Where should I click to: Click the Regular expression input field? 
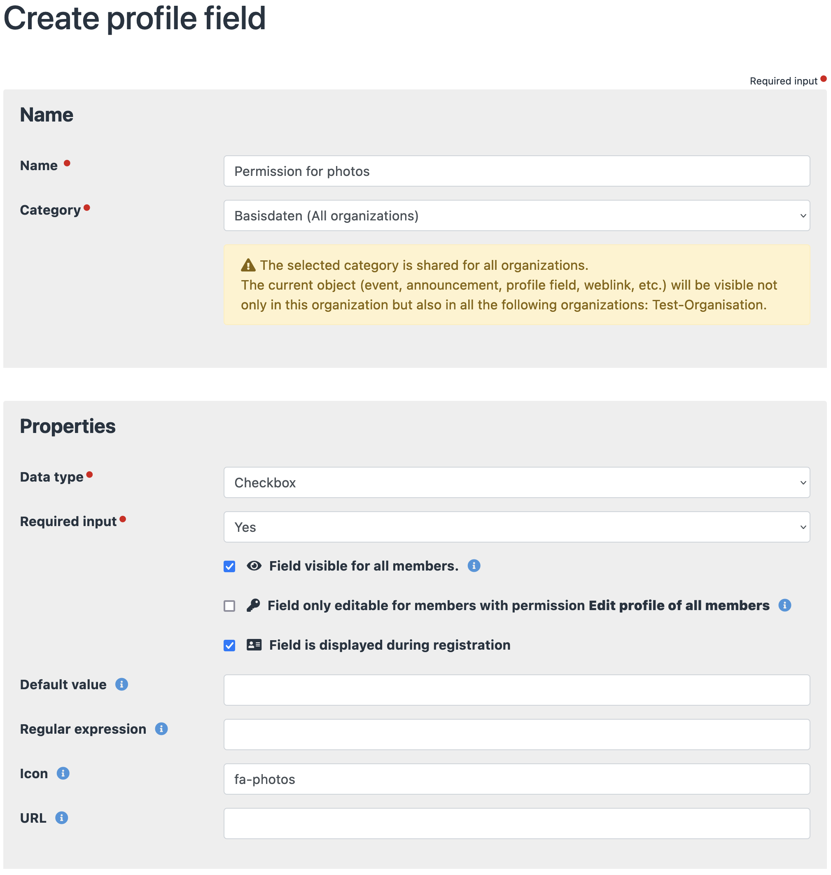tap(516, 735)
